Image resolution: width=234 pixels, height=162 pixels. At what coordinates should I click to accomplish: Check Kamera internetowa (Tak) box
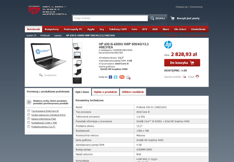(29, 119)
